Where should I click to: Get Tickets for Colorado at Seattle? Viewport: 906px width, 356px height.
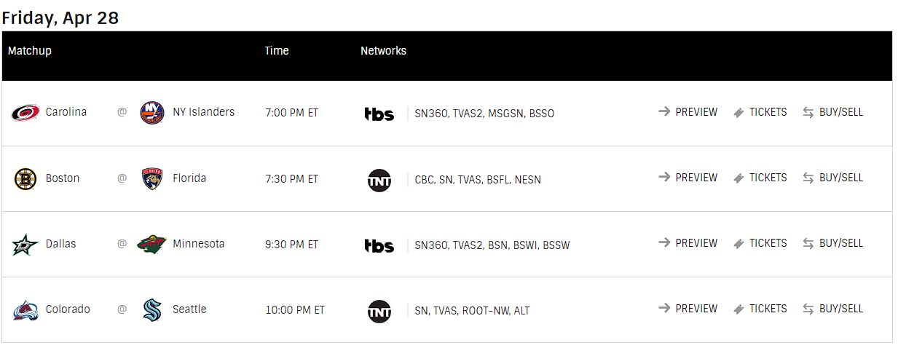coord(760,309)
